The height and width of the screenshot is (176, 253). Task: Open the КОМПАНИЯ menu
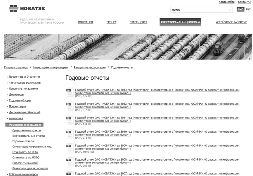tap(85, 22)
